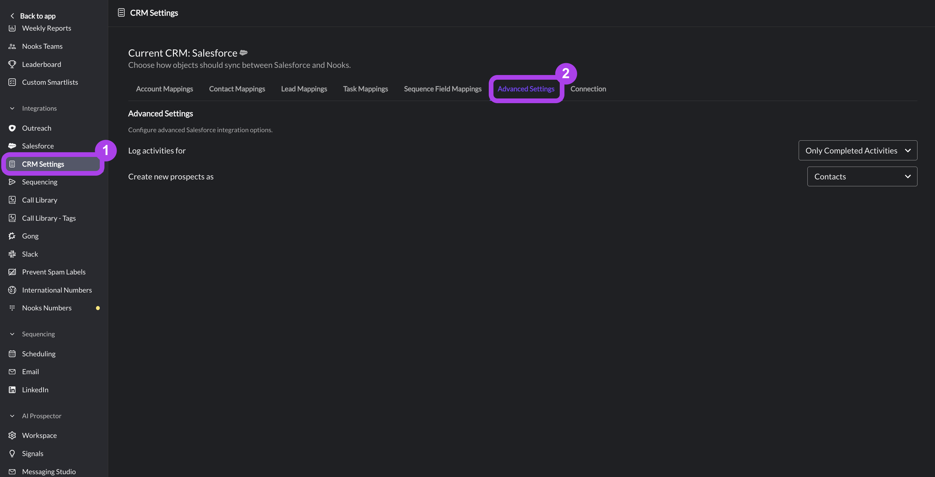Open the Connection tab

588,89
